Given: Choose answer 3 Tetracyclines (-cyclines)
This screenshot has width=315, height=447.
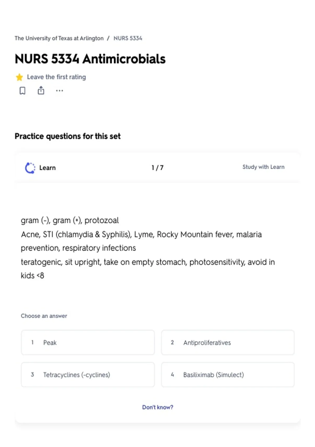Looking at the screenshot, I should [x=88, y=375].
